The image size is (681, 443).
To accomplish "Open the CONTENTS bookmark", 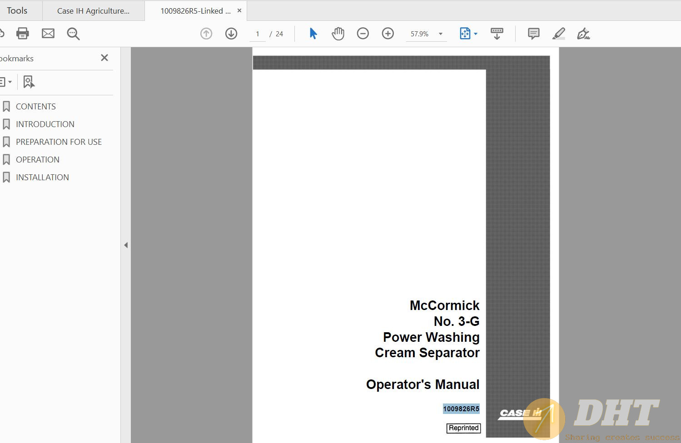I will tap(36, 107).
